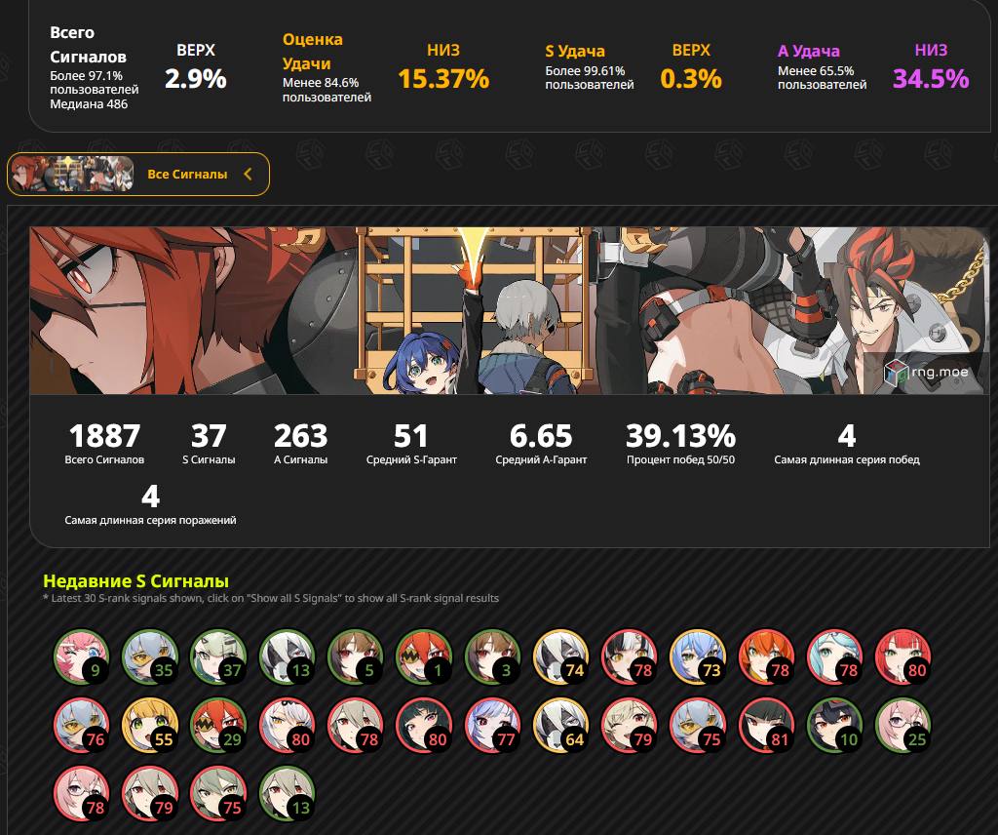Open the Все Сигналы banner selector
Image resolution: width=998 pixels, height=835 pixels.
138,174
